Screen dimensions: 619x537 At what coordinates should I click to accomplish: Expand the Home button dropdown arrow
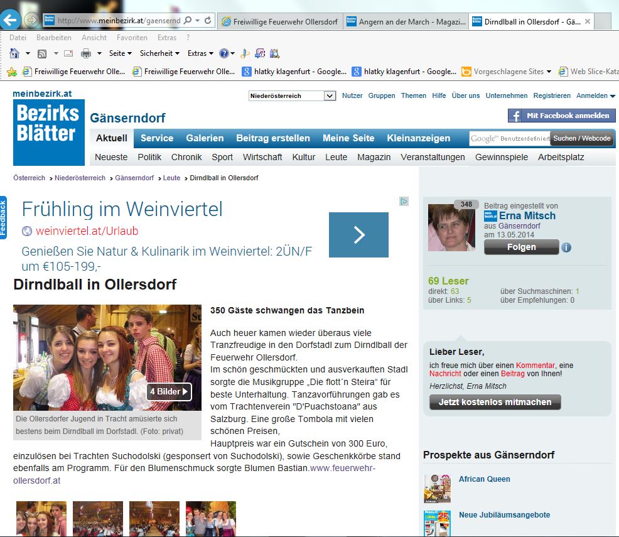click(28, 53)
